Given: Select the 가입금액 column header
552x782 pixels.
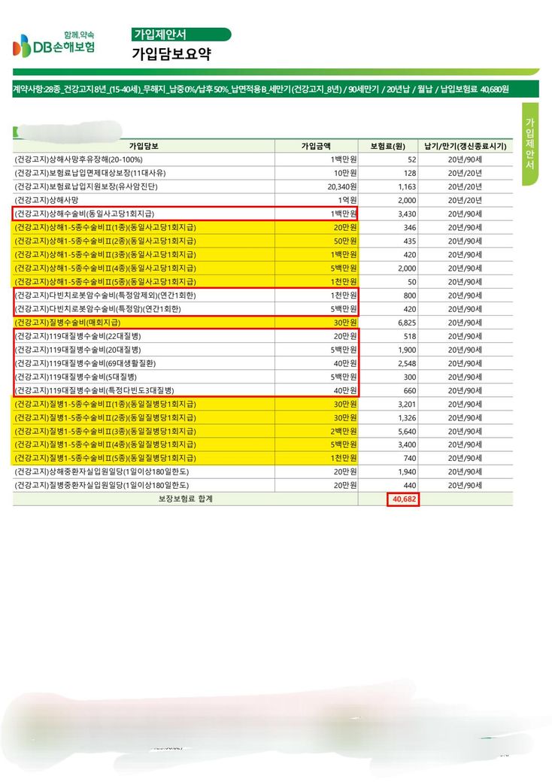Looking at the screenshot, I should coord(316,146).
